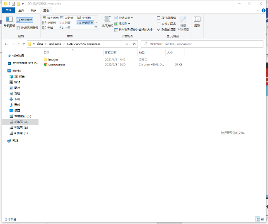Click quick access New folder icon

click(x=19, y=4)
